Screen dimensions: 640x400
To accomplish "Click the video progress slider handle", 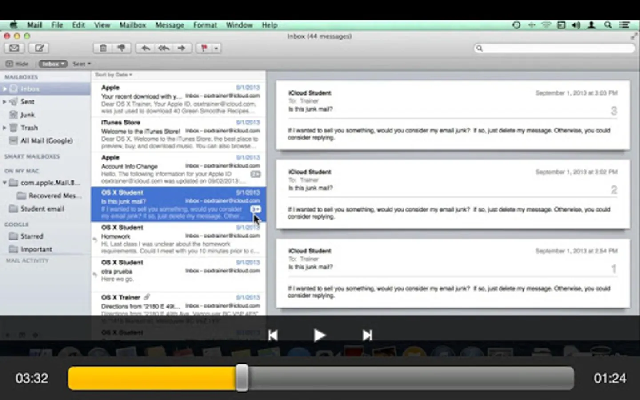I will [x=242, y=378].
